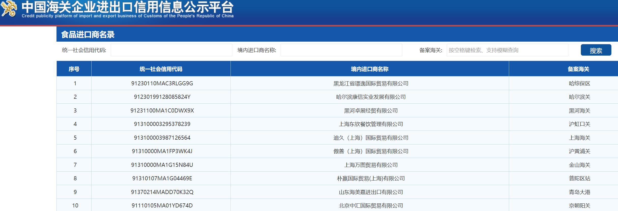Select company 傲善（上海）国际贸易有限公司

[x=371, y=151]
